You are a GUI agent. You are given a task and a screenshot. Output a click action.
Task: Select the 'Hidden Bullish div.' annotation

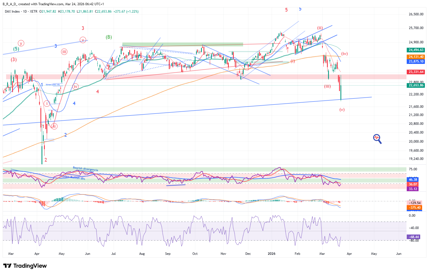click(x=72, y=177)
